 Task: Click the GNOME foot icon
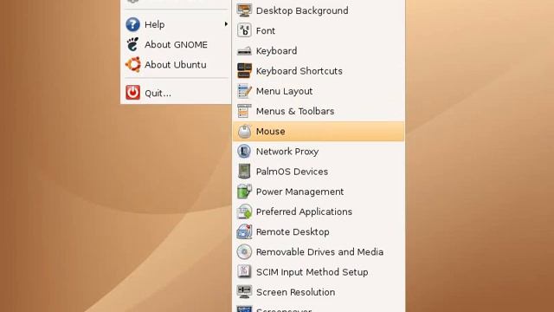pos(132,44)
